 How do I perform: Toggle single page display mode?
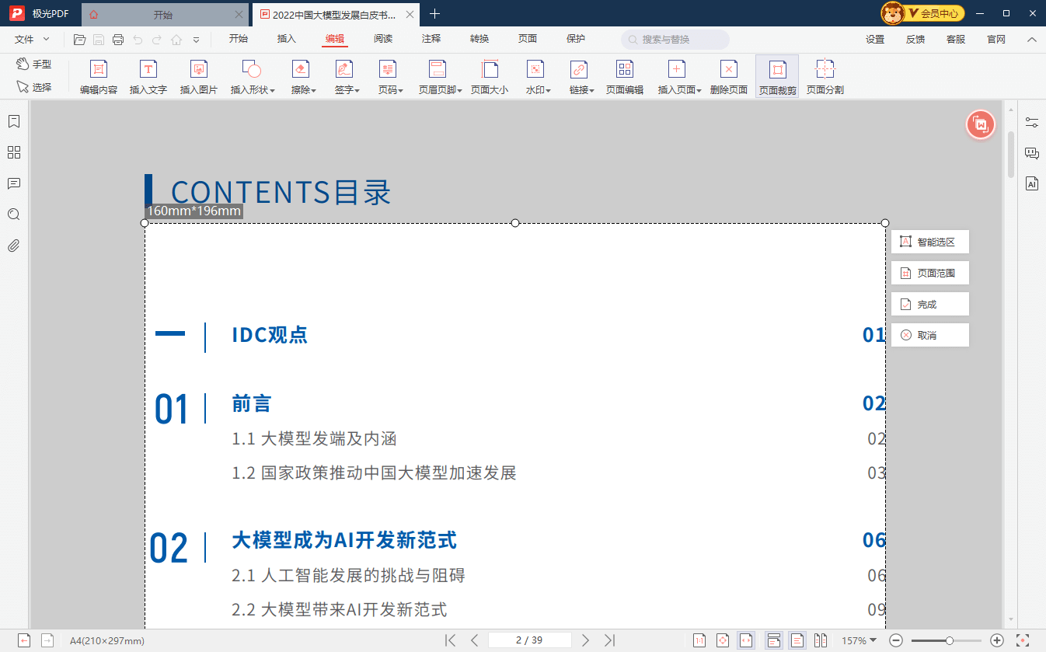point(797,640)
